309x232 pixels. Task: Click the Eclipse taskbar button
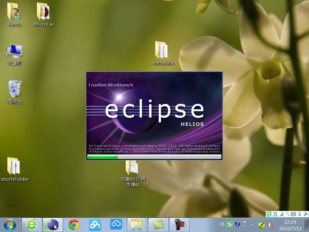click(x=53, y=225)
